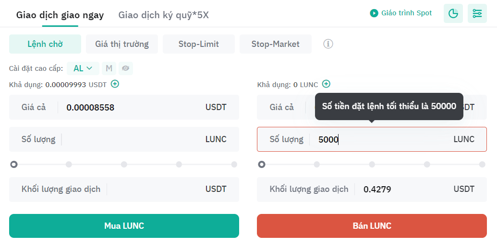Click the red Bán LUNC button

372,226
